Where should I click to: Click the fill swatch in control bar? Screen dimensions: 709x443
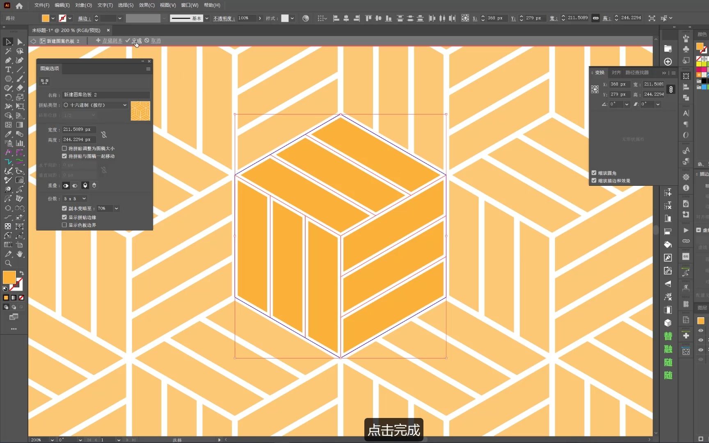(46, 18)
